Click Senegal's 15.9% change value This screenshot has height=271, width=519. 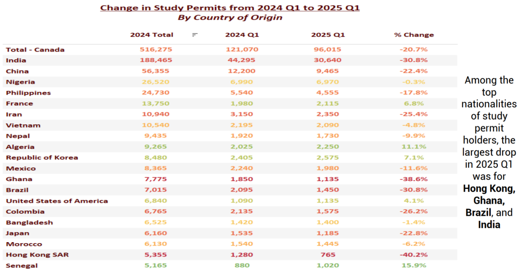click(x=414, y=265)
